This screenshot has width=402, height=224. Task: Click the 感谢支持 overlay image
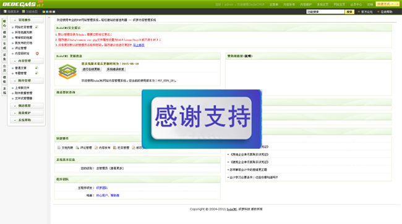[x=202, y=119]
